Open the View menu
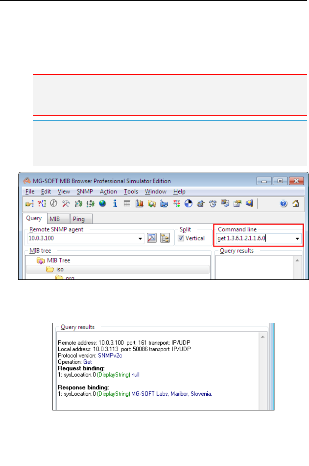Screen dimensions: 309x466 (x=64, y=191)
